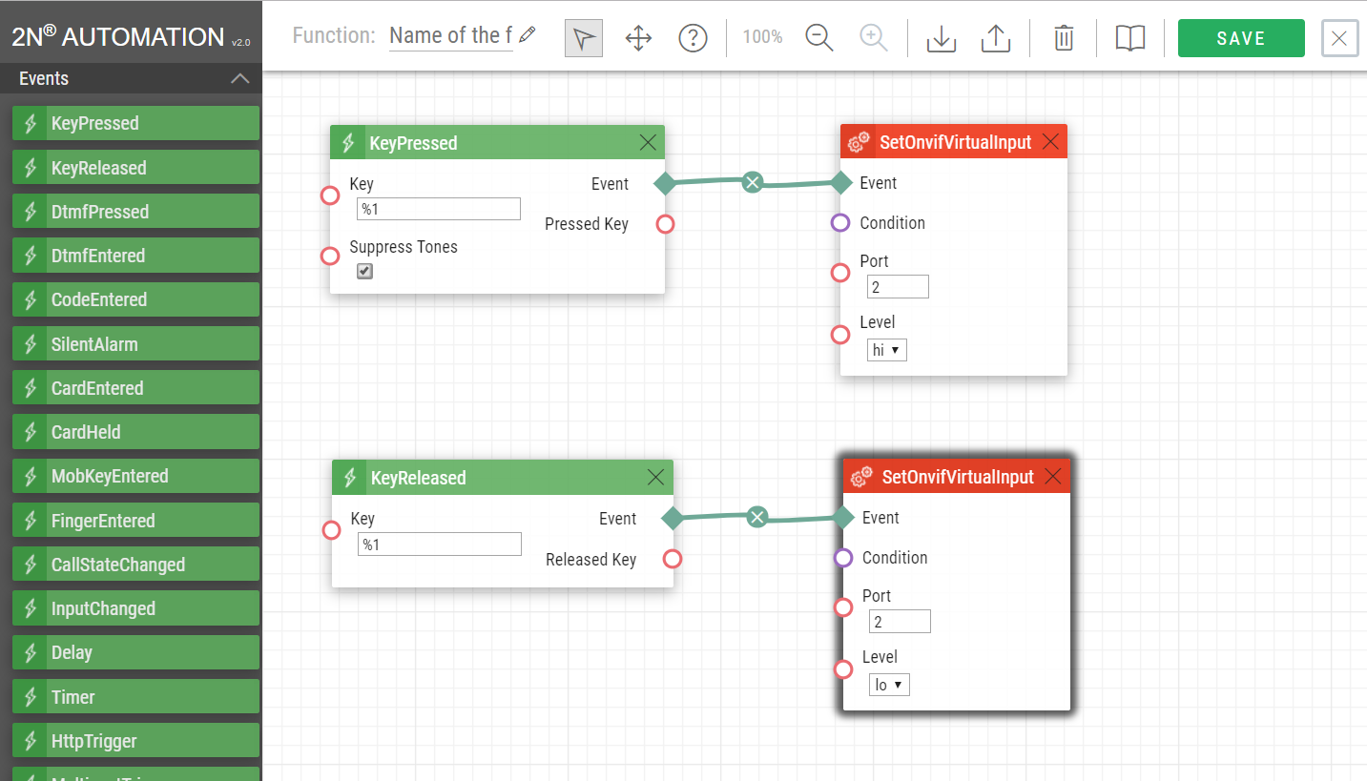Select the arrow pointer tool
This screenshot has height=781, width=1367.
coord(584,38)
